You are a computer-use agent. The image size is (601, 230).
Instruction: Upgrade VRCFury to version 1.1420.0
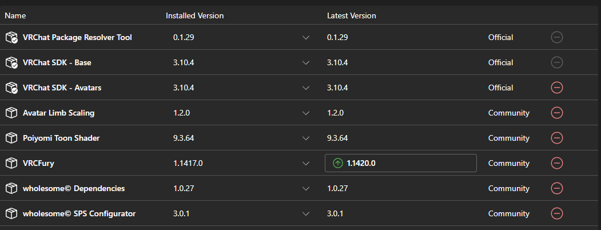(400, 163)
